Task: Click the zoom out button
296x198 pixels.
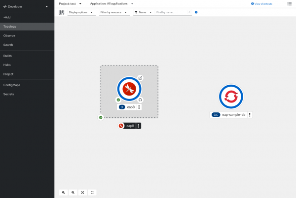Action: coord(73,193)
